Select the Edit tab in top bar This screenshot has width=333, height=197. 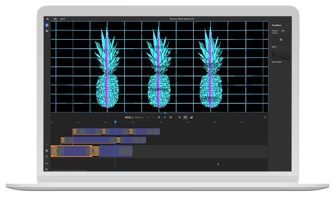55,19
